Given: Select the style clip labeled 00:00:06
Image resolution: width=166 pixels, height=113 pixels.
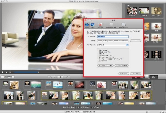Looking at the screenshot, I should (x=71, y=84).
